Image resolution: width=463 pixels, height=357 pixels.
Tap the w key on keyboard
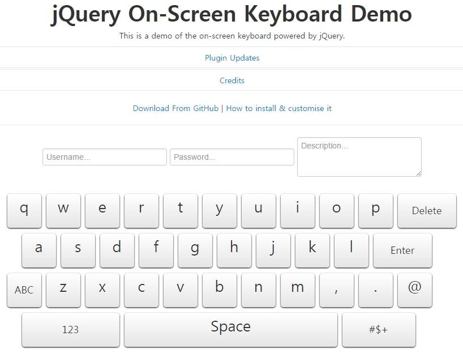click(63, 211)
